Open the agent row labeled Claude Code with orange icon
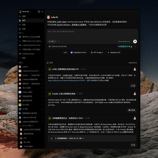 31,75
